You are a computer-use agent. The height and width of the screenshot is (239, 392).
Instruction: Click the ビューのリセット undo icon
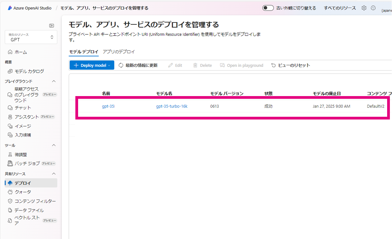point(273,65)
